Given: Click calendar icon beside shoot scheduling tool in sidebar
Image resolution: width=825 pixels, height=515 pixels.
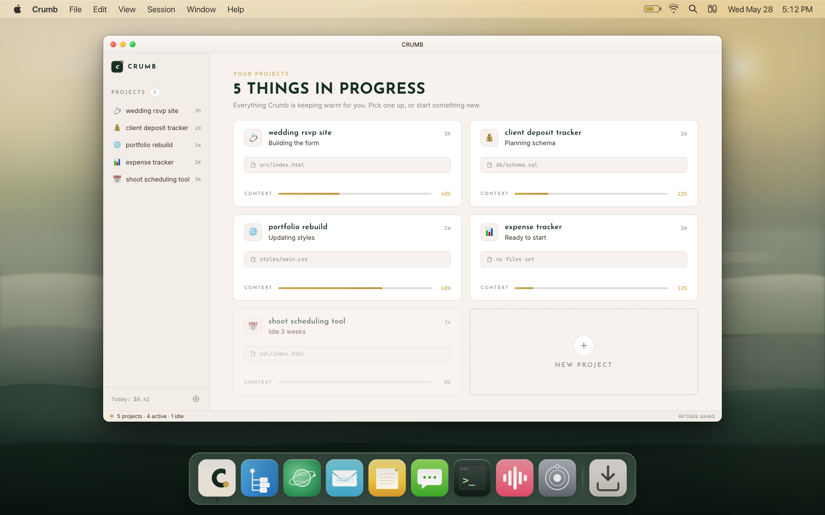Looking at the screenshot, I should click(117, 179).
